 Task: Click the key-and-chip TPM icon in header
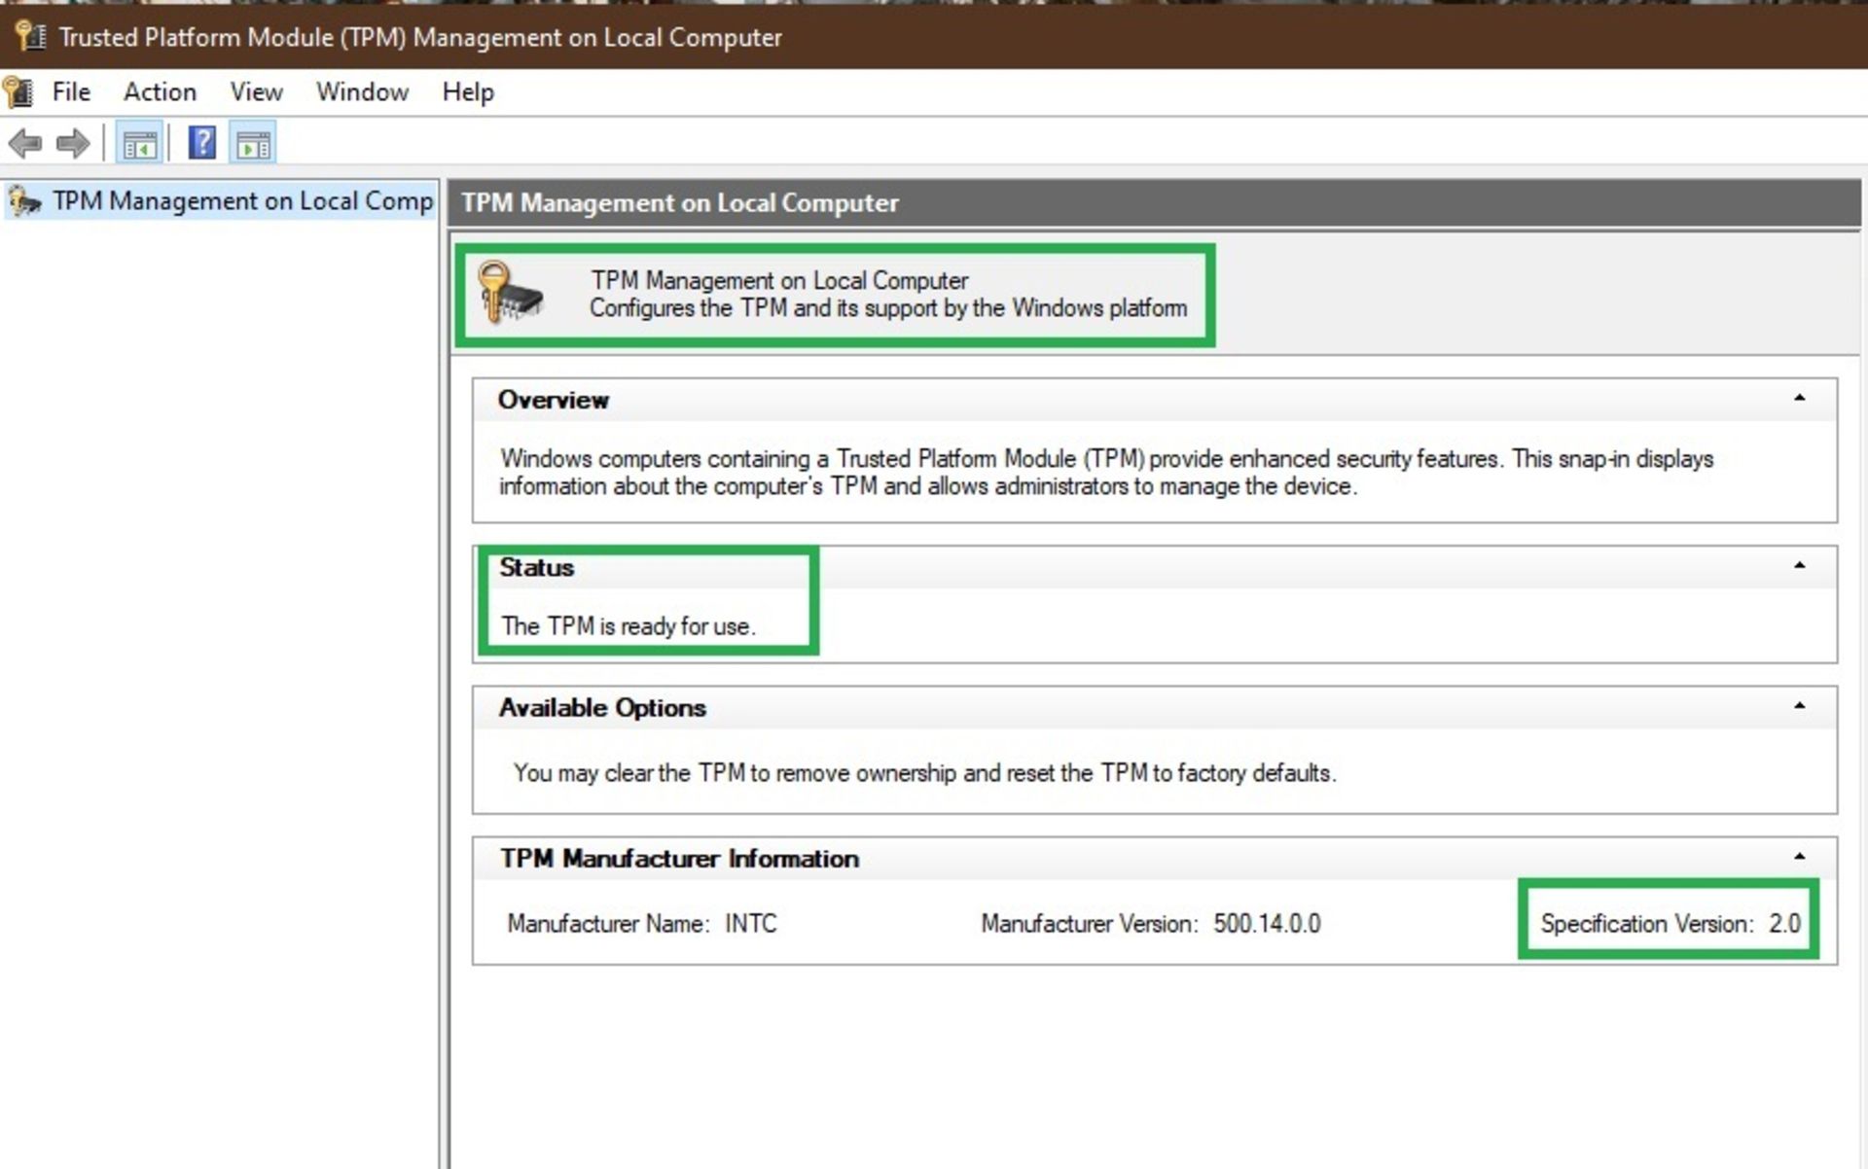click(509, 293)
